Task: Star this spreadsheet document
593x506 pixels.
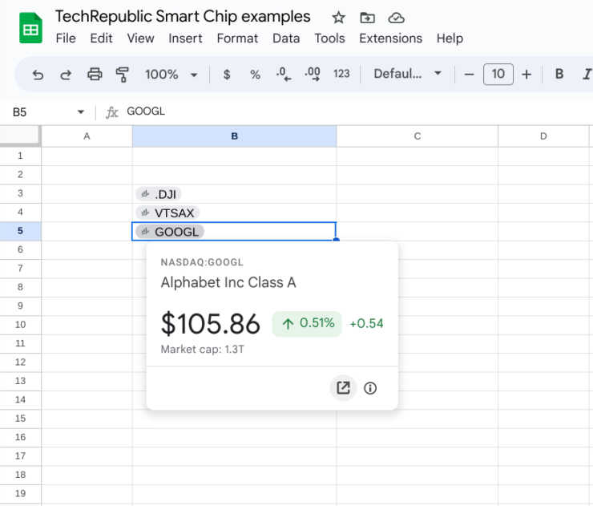Action: [x=338, y=18]
